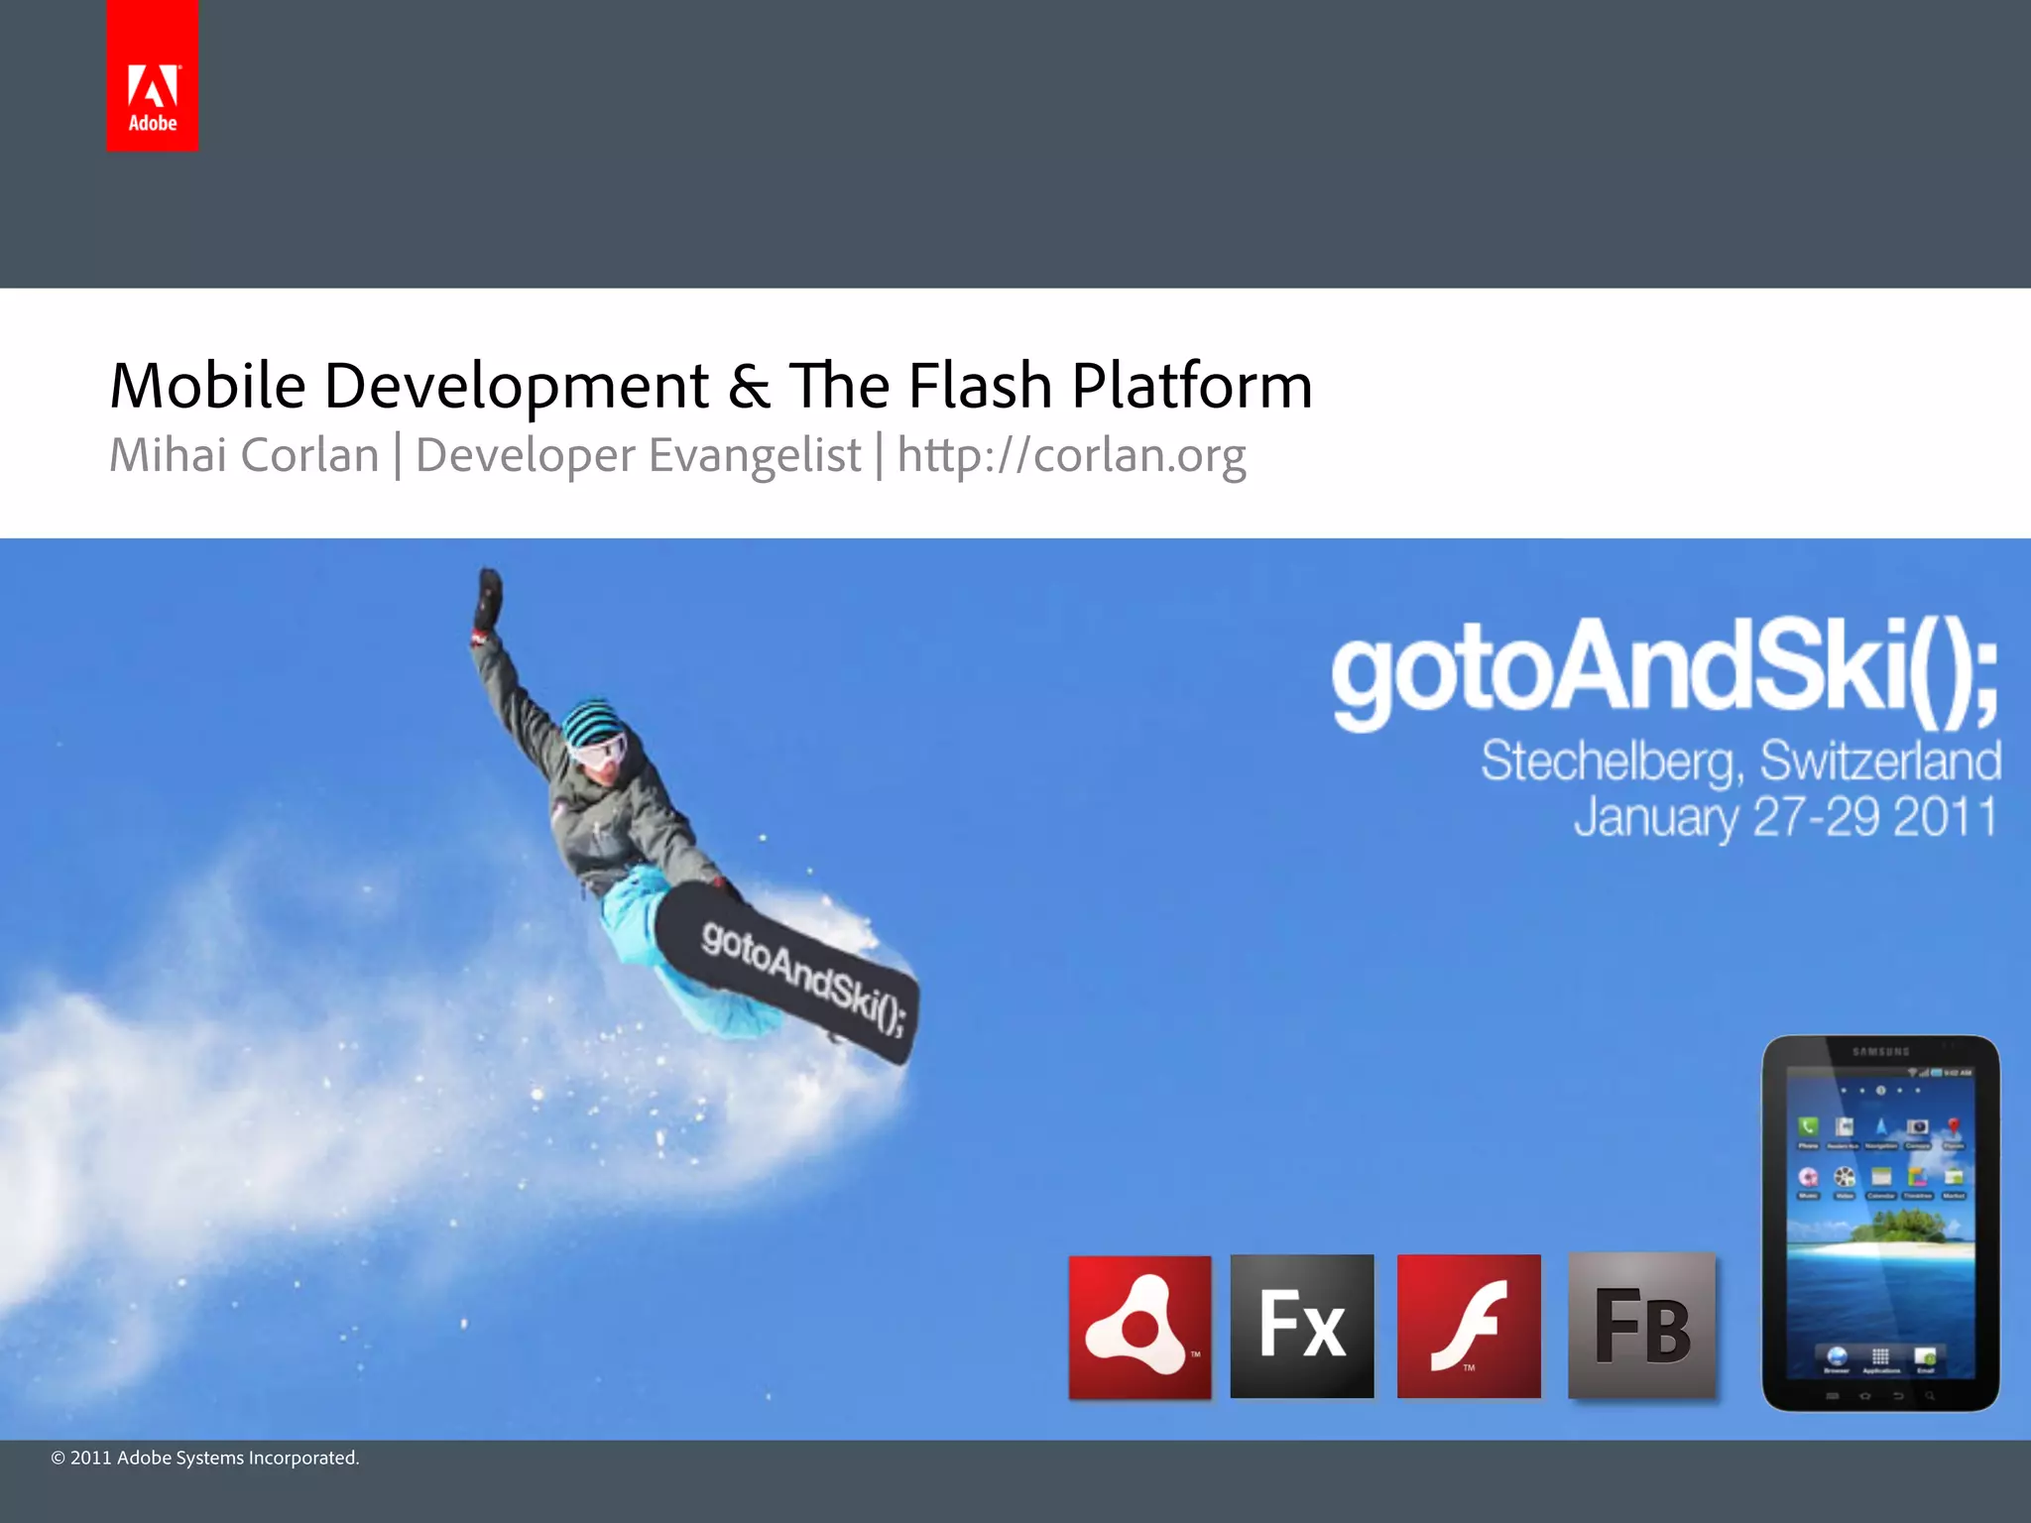Tap the Market app on the tablet
Image resolution: width=2031 pixels, height=1523 pixels.
click(x=1954, y=1177)
